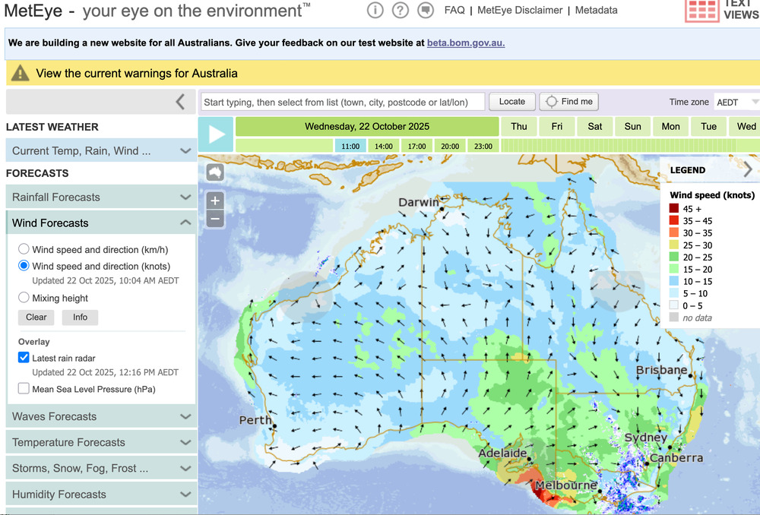Viewport: 760px width, 515px height.
Task: Open the help question mark icon
Action: point(401,10)
